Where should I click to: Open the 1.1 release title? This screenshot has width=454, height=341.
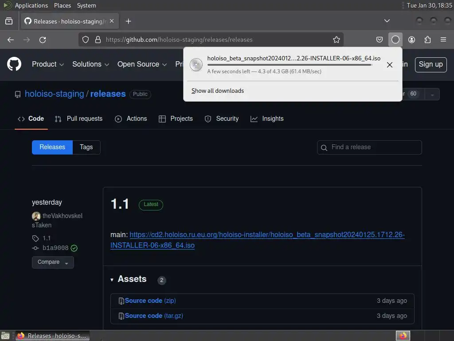click(x=120, y=204)
